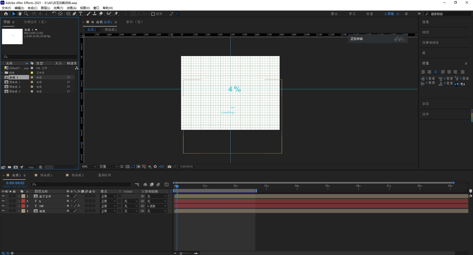The width and height of the screenshot is (473, 255).
Task: Open the 编辑(E) menu
Action: (x=19, y=8)
